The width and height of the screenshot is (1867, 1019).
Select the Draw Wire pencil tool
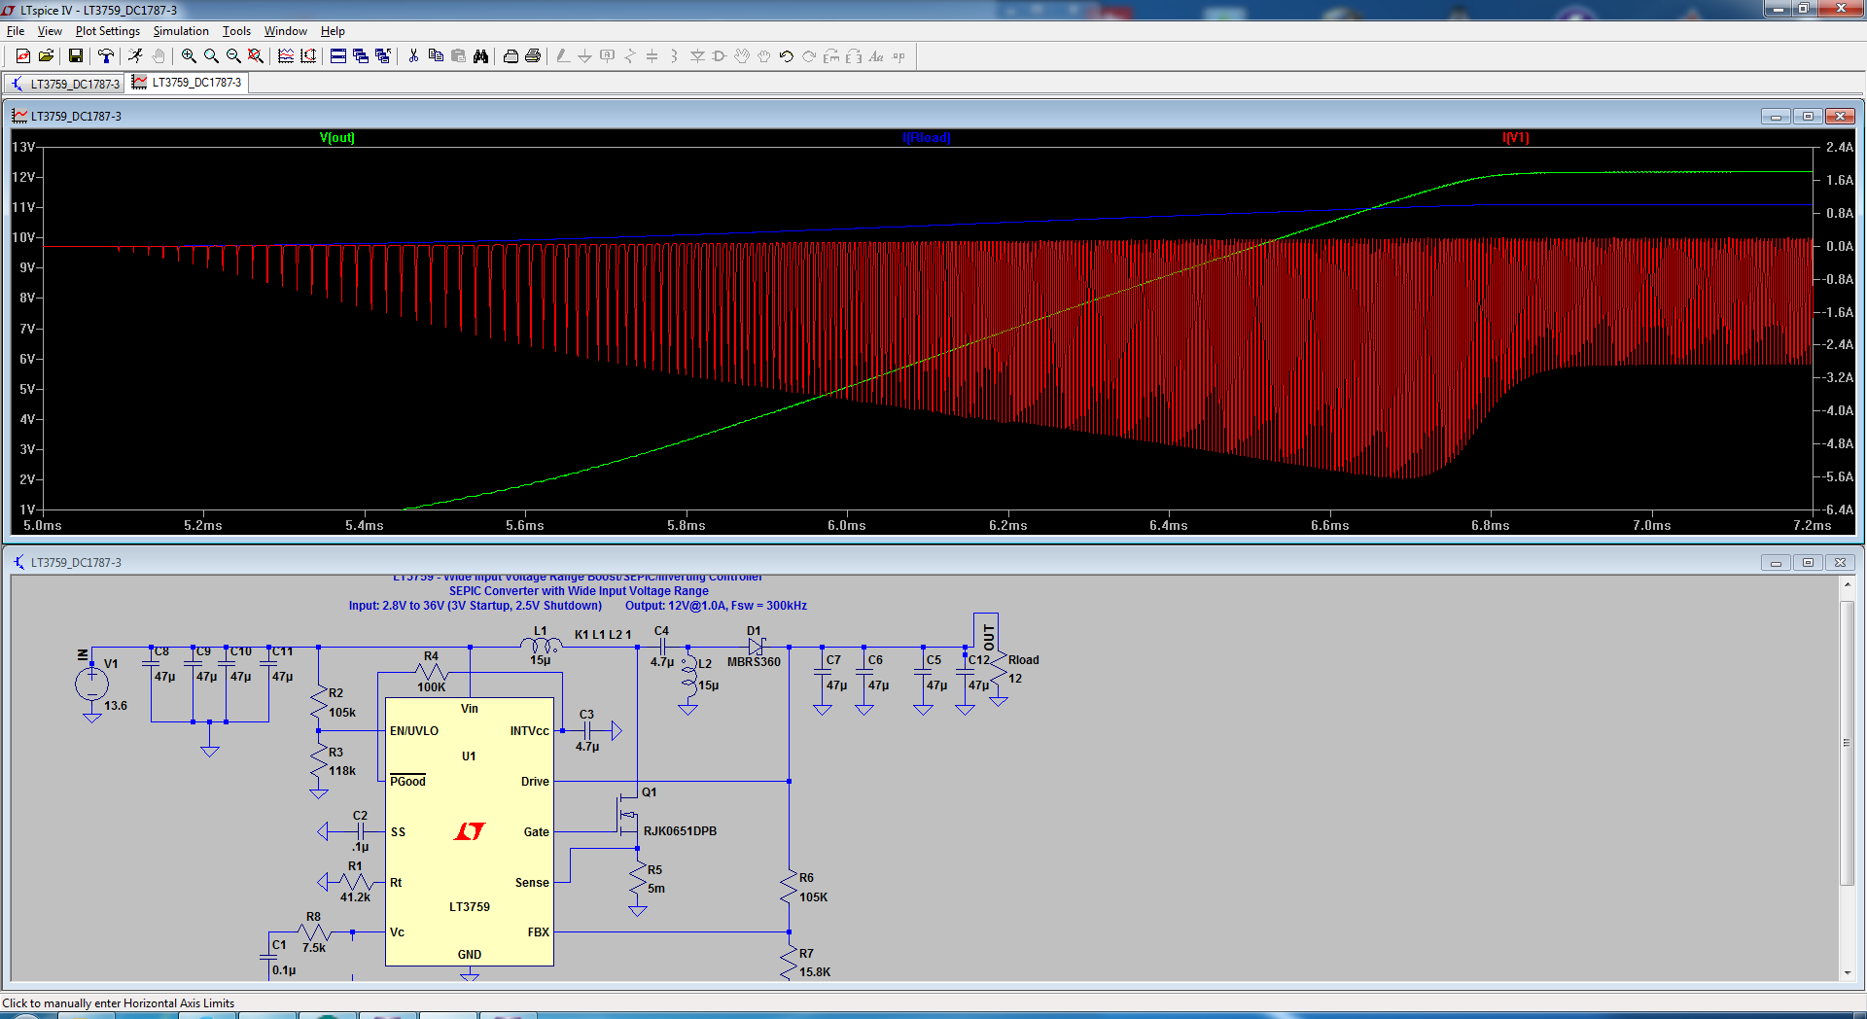click(563, 56)
